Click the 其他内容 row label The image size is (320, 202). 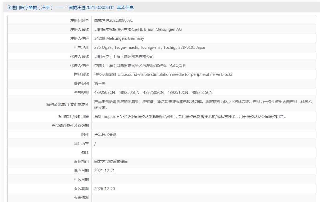[81, 144]
